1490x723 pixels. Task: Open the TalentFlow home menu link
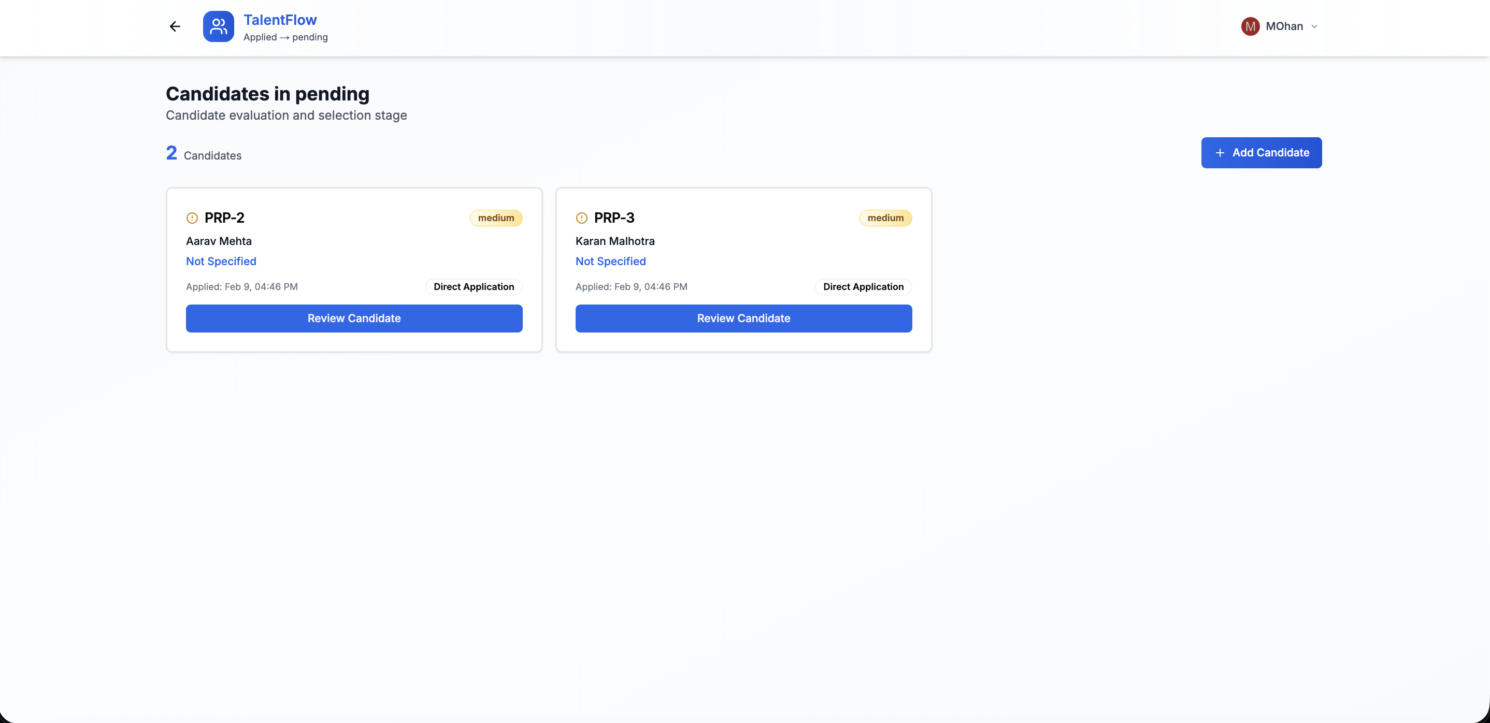(x=280, y=19)
